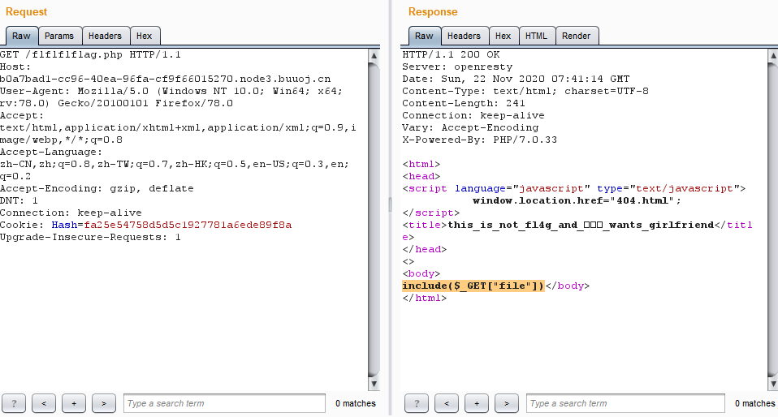Switch to the Response Headers tab
The height and width of the screenshot is (417, 778).
(464, 37)
